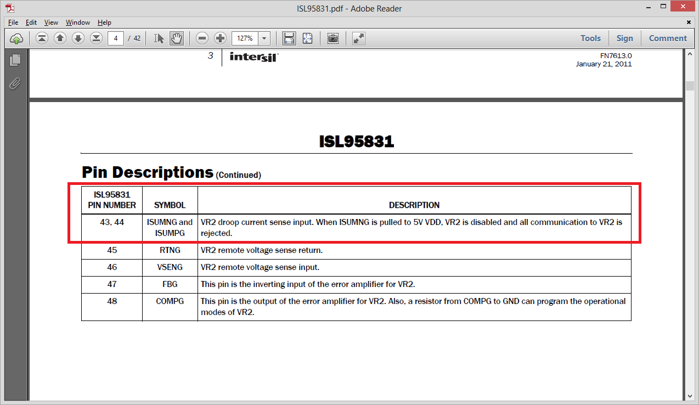Click the RTNG symbol cell
The image size is (699, 405).
(170, 250)
